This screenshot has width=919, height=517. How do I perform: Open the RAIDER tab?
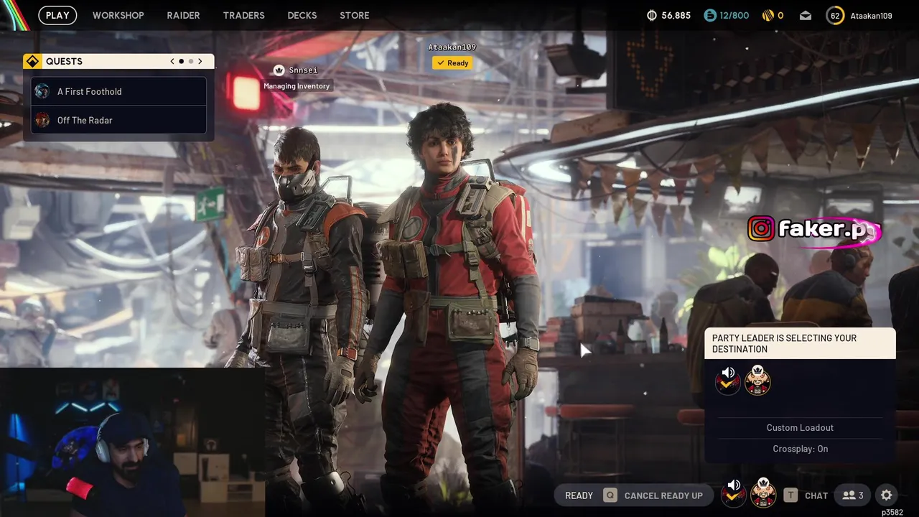[183, 15]
